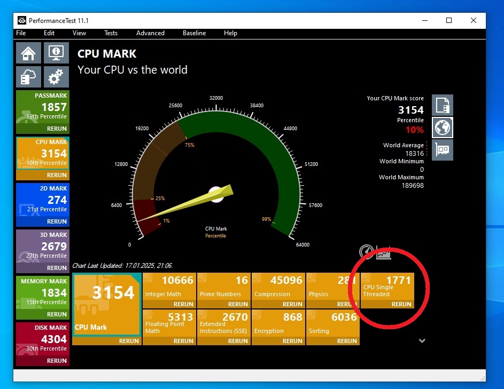The image size is (504, 389).
Task: Select the Physics result tile
Action: tap(333, 287)
